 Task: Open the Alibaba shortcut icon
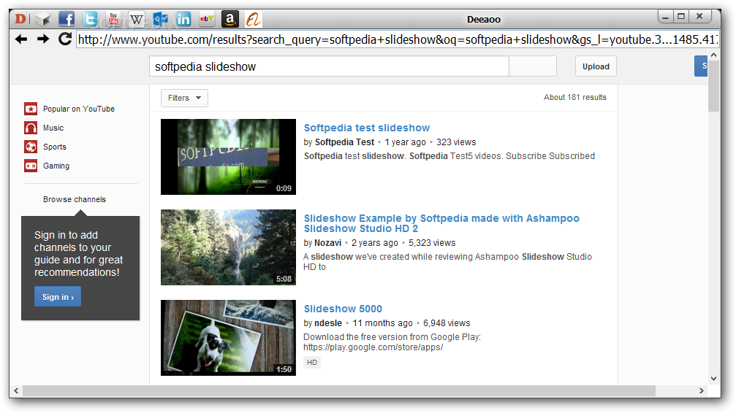click(x=254, y=19)
